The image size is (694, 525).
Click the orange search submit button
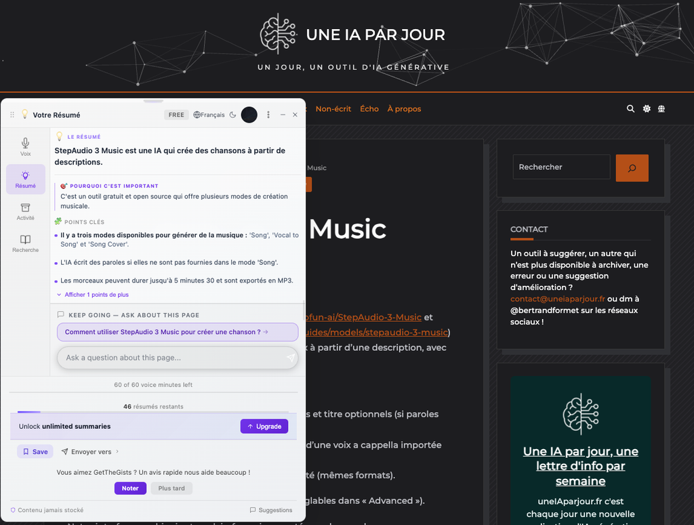(x=632, y=168)
